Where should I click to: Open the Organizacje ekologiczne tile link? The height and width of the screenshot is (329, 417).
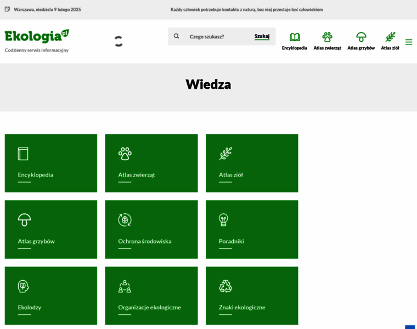point(151,296)
